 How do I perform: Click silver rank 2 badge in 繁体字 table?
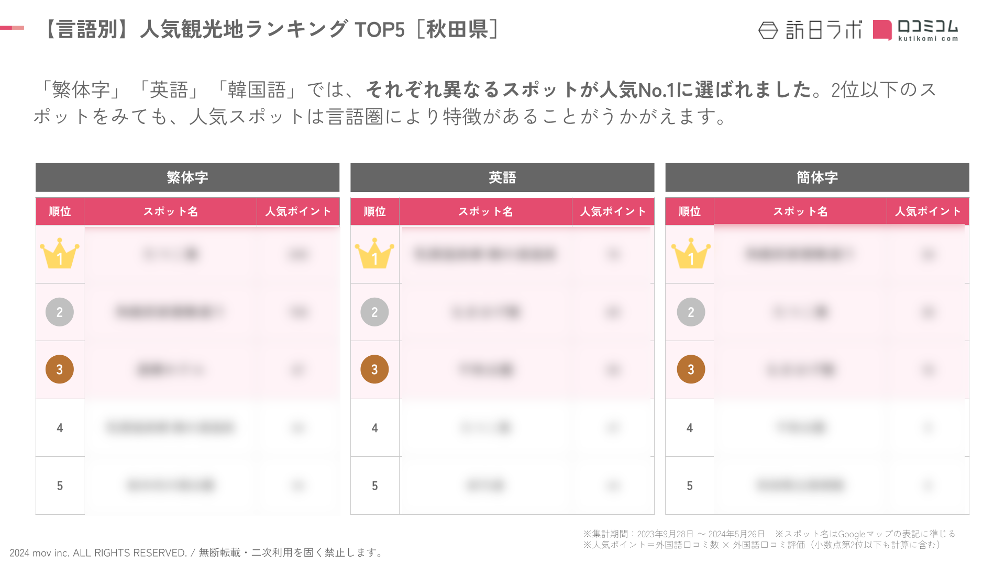pyautogui.click(x=60, y=312)
